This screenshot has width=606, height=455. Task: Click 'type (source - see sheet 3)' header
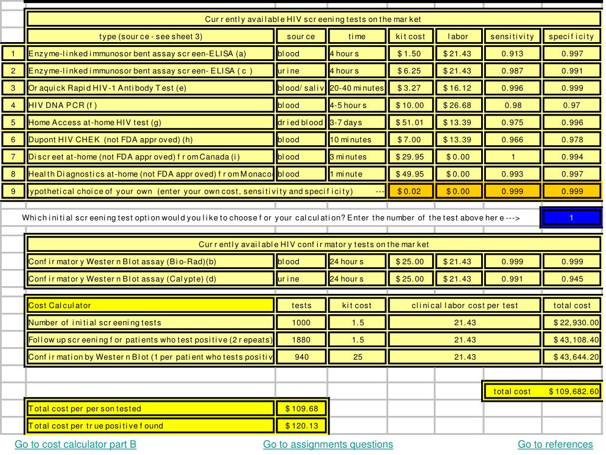[x=150, y=36]
